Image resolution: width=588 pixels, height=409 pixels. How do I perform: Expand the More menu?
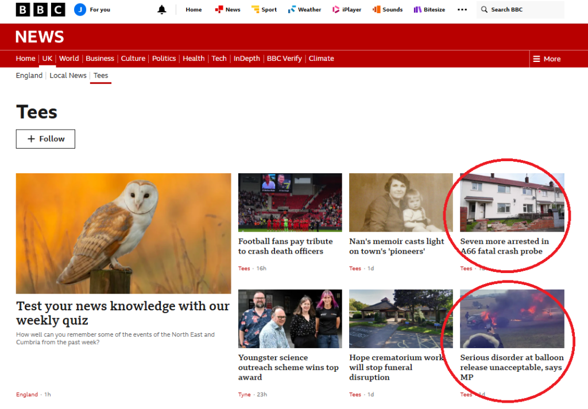(547, 59)
